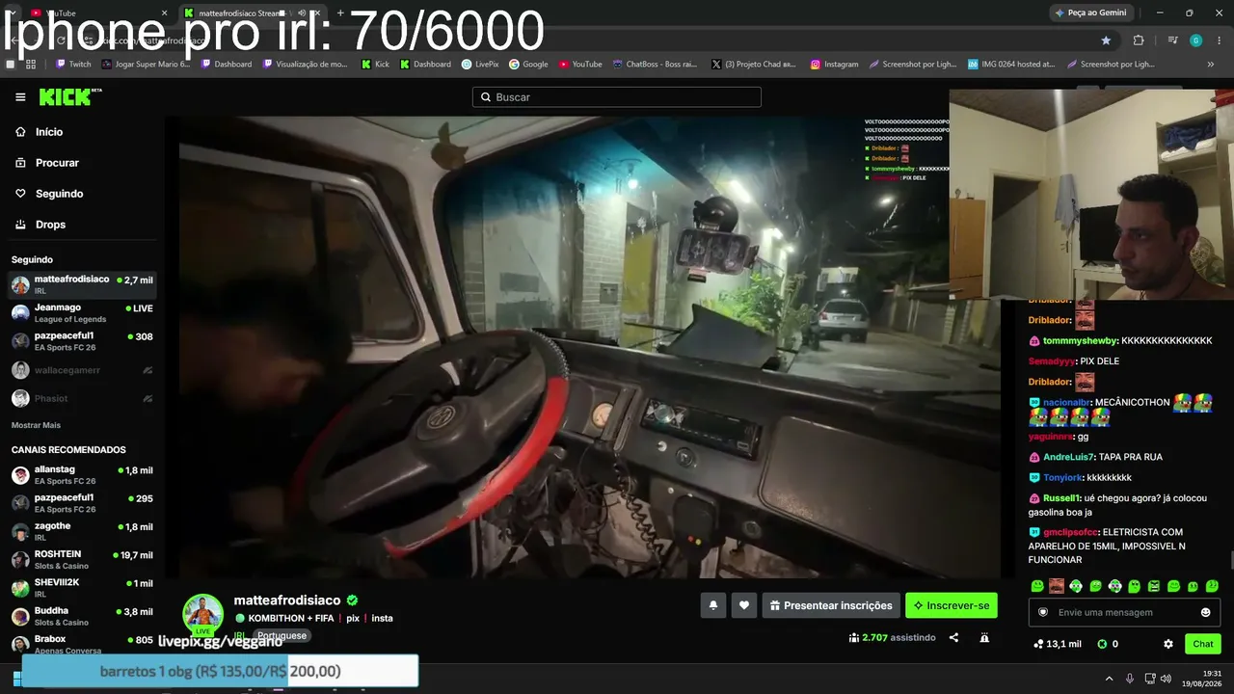This screenshot has width=1234, height=694.
Task: Open a new browser tab
Action: tap(340, 13)
